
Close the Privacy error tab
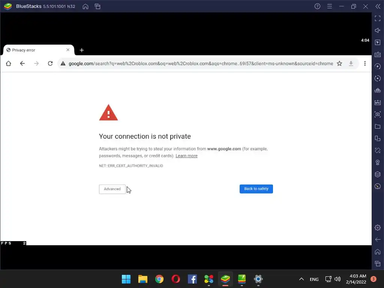[x=68, y=50]
